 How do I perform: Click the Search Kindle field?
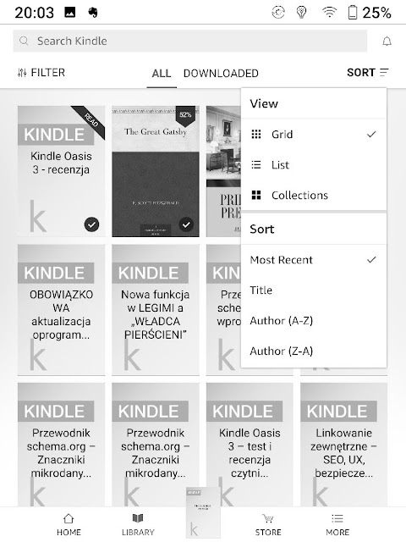click(189, 41)
